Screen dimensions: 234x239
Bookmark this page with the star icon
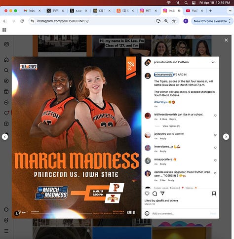(174, 21)
